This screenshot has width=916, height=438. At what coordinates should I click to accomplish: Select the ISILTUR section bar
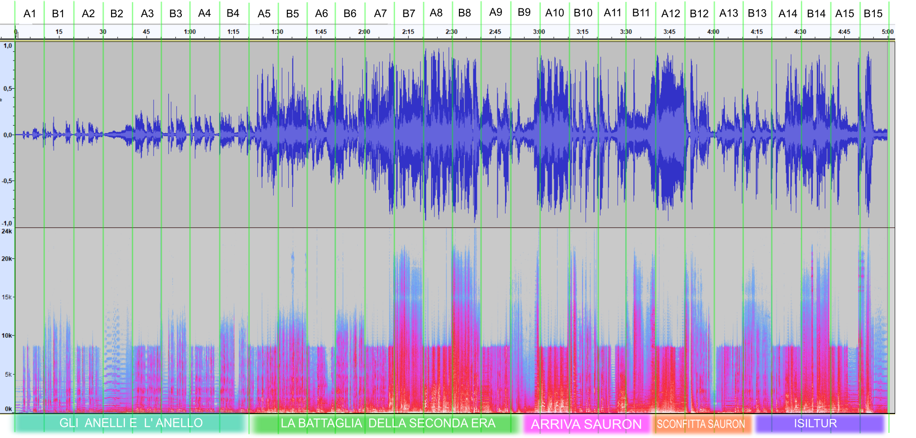819,424
